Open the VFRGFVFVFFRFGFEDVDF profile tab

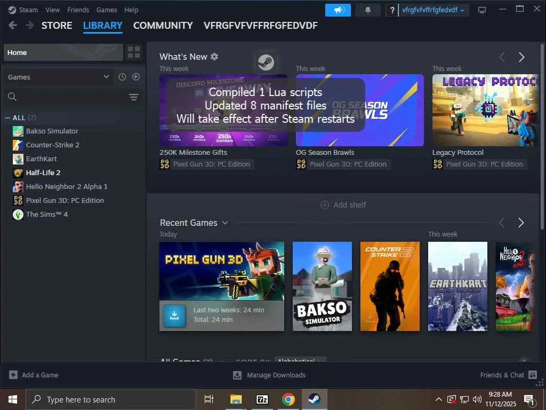[260, 26]
